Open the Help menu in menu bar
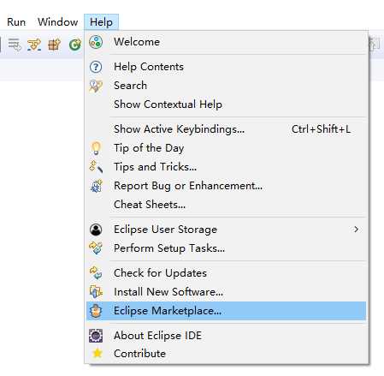This screenshot has width=384, height=376. [101, 22]
